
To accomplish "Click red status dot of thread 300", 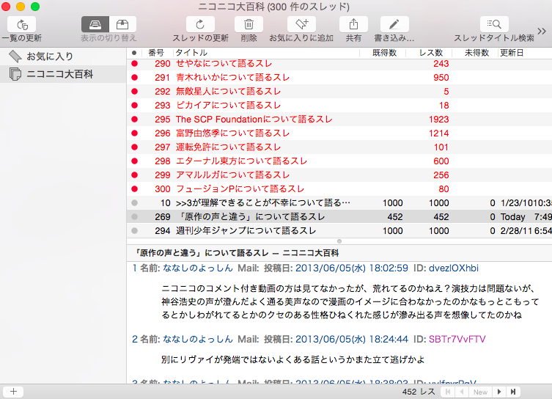I will click(x=134, y=189).
